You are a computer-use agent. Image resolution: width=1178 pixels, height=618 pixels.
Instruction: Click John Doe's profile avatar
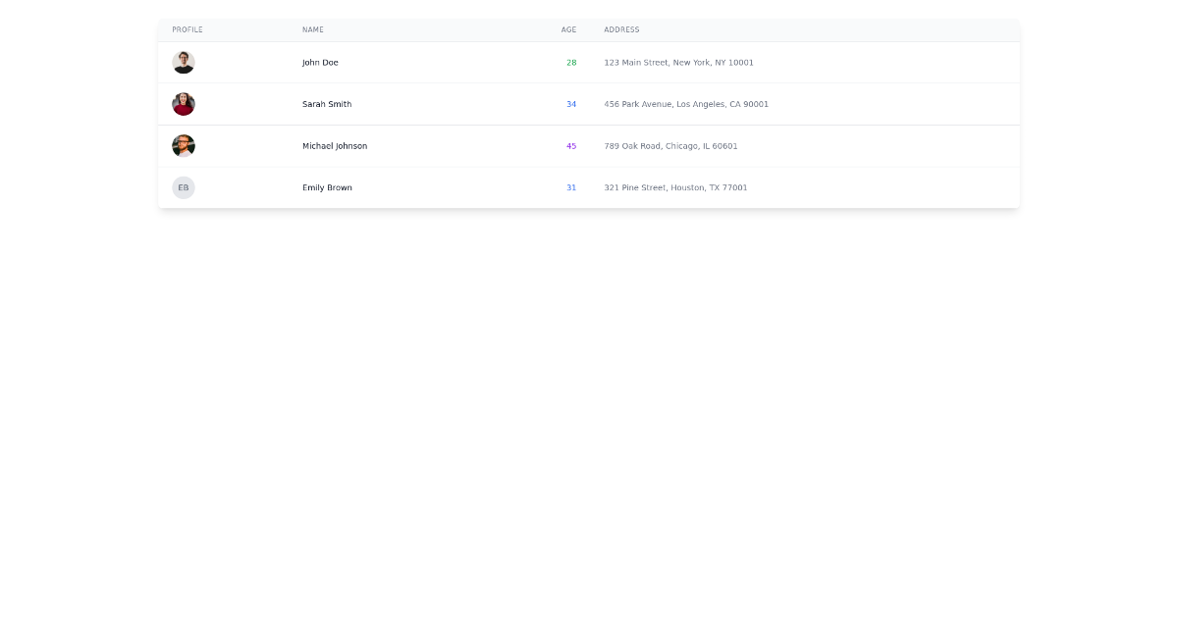click(184, 62)
